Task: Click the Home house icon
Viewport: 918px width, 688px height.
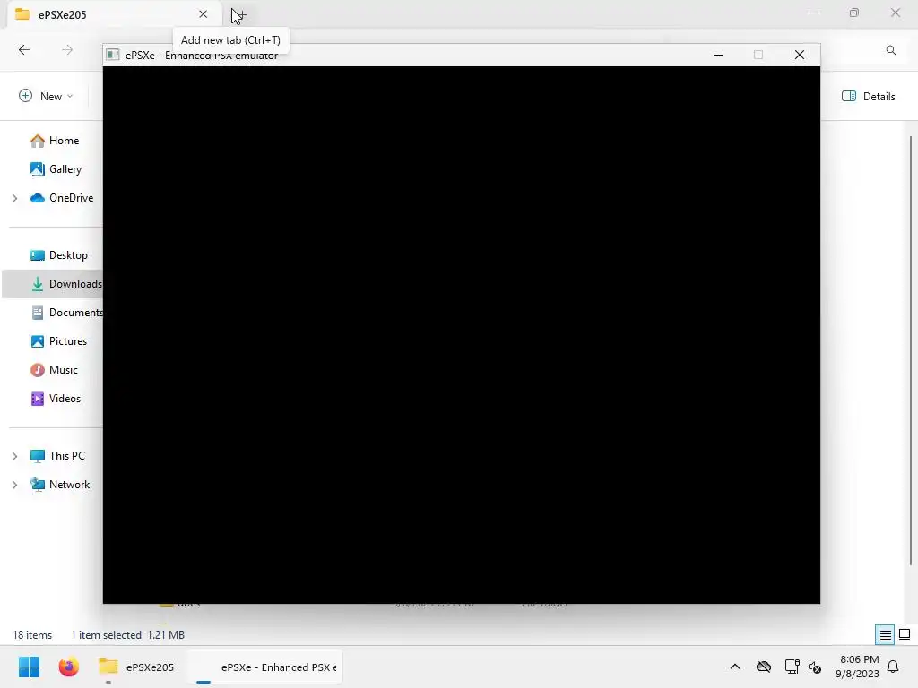Action: click(x=38, y=141)
